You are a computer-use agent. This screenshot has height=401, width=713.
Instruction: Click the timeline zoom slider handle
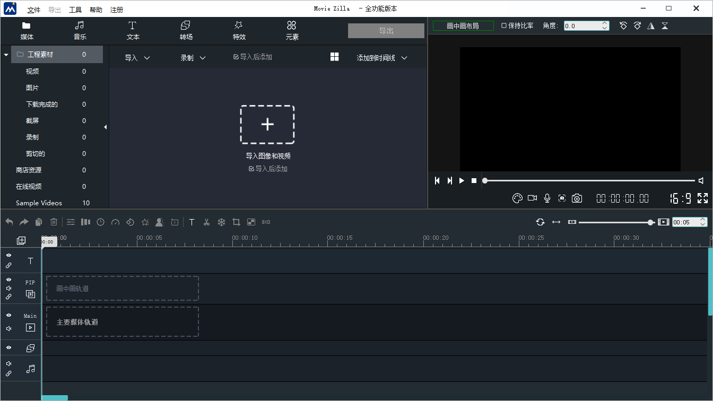(650, 222)
